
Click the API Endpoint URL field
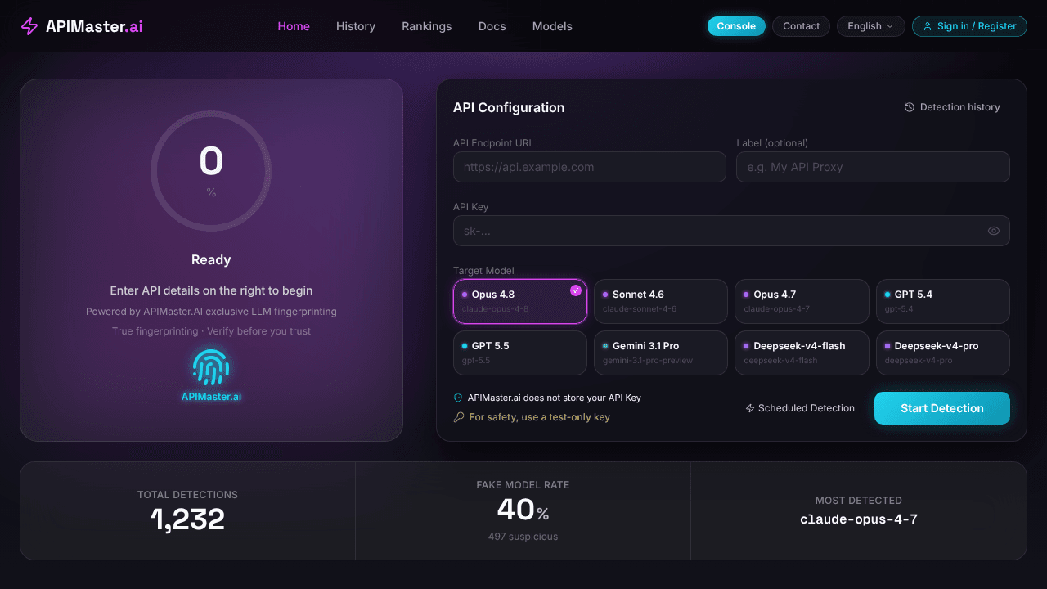[590, 167]
